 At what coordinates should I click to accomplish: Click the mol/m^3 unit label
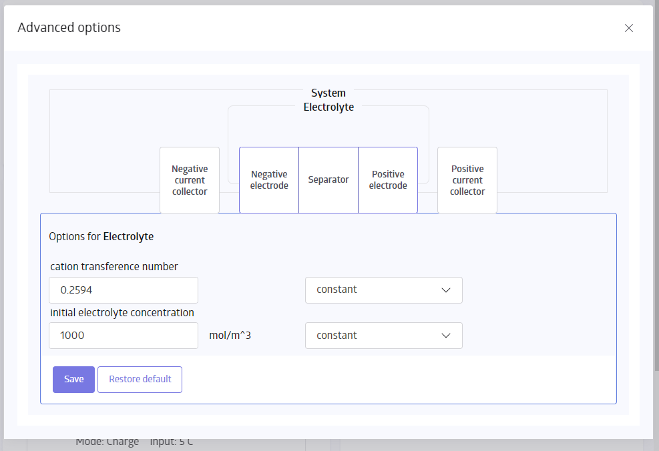tap(230, 335)
